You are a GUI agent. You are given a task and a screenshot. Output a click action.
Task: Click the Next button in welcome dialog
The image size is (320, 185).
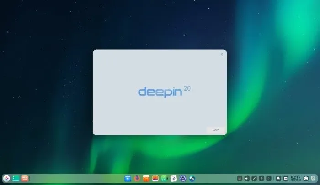point(215,130)
